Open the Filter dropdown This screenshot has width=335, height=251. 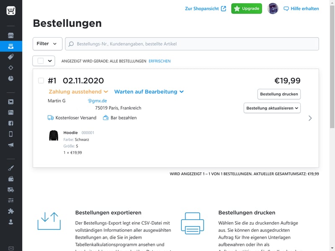click(47, 44)
